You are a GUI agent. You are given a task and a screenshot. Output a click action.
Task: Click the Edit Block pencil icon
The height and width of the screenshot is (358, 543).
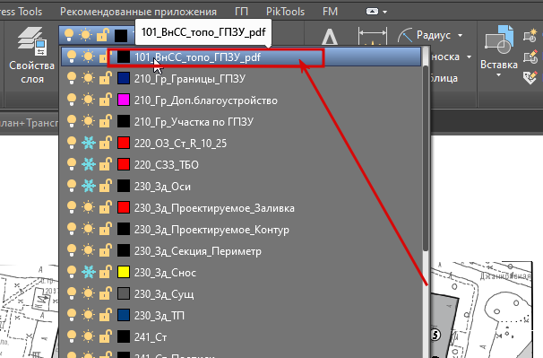(x=530, y=57)
